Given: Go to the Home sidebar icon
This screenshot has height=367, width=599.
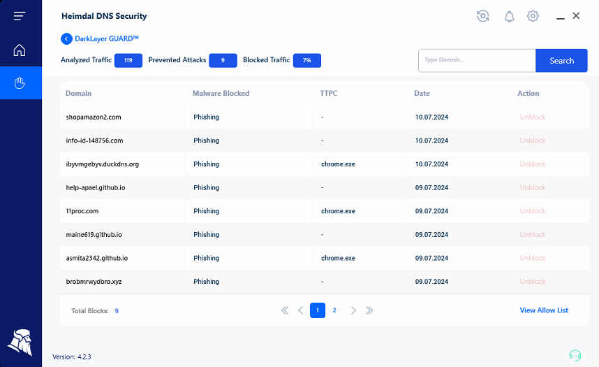Looking at the screenshot, I should (20, 50).
